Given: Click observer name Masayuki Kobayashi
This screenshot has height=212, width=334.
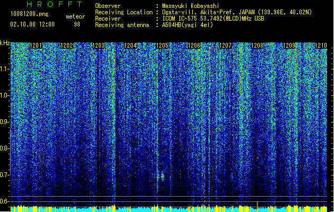Looking at the screenshot, I should [x=191, y=6].
